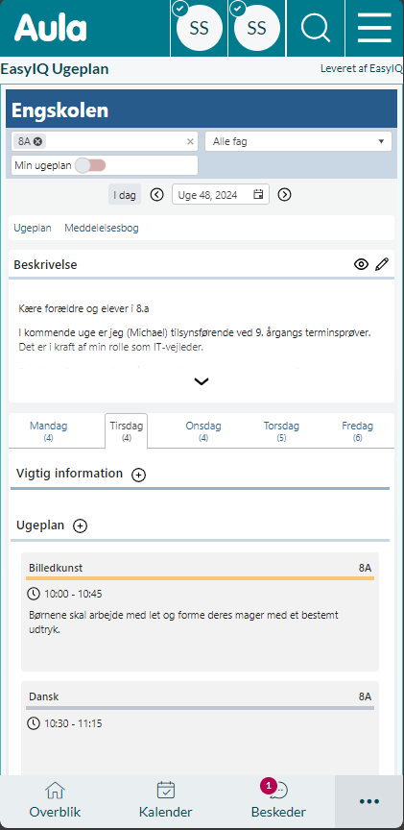Open the hamburger menu

[x=374, y=28]
